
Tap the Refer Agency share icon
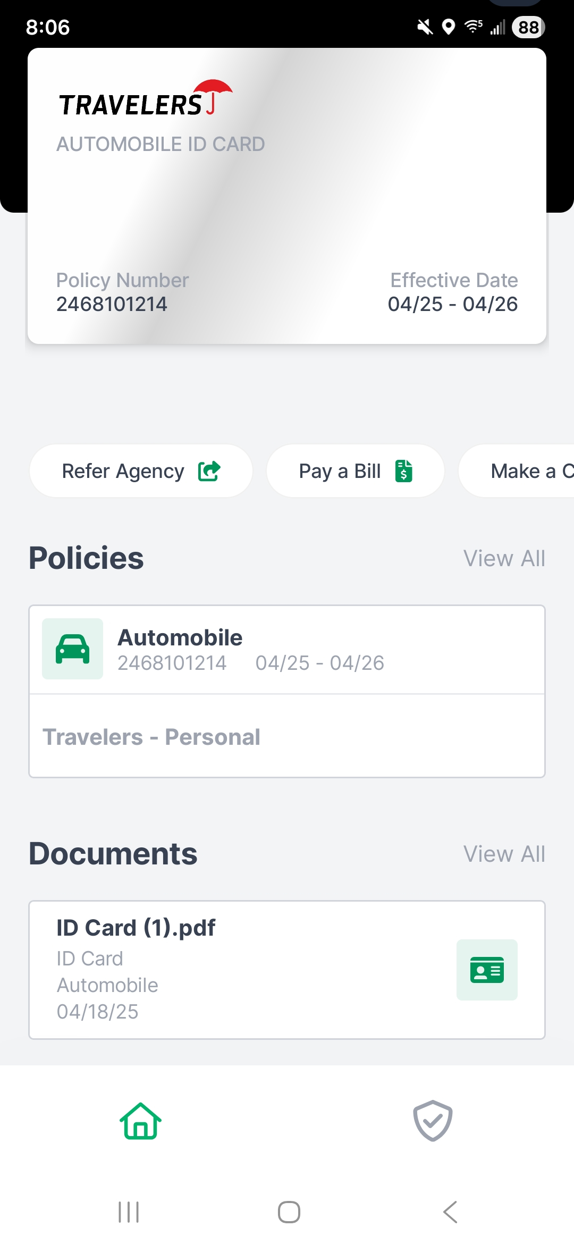point(209,471)
